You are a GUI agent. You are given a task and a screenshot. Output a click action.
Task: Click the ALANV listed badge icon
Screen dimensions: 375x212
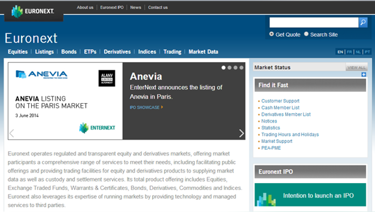click(107, 78)
